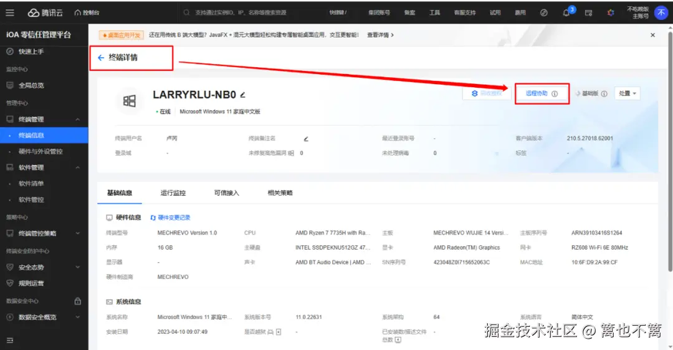The height and width of the screenshot is (350, 673).
Task: Click the billing card icon in top bar
Action: pos(588,13)
